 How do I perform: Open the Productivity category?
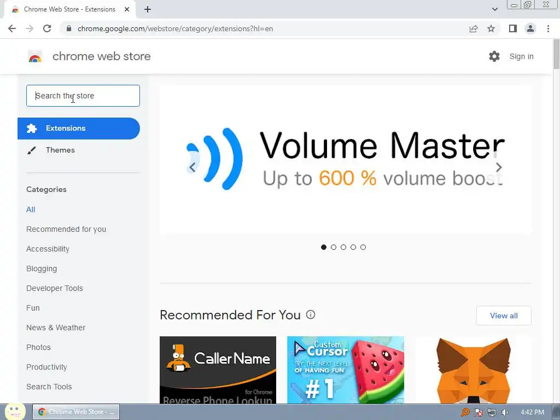click(46, 367)
